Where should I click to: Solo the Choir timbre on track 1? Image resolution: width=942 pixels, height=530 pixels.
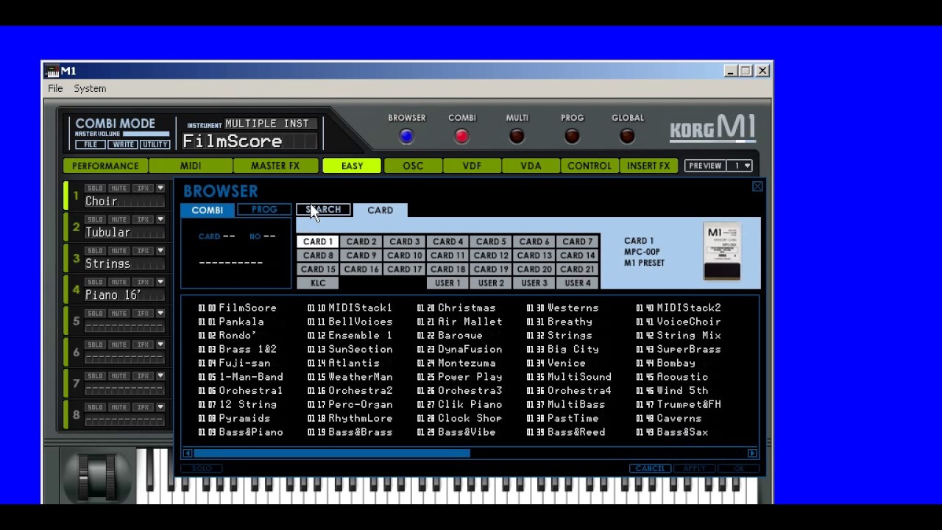(95, 188)
